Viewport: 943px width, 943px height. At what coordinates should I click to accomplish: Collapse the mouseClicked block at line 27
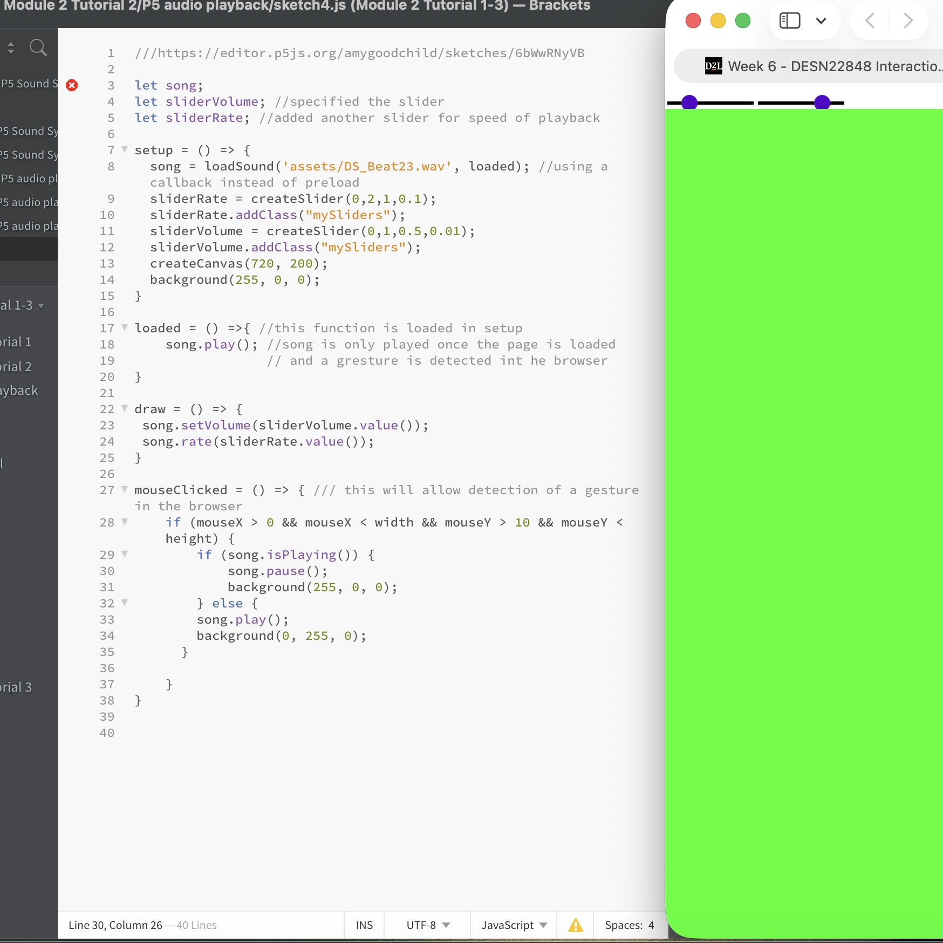[x=125, y=489]
